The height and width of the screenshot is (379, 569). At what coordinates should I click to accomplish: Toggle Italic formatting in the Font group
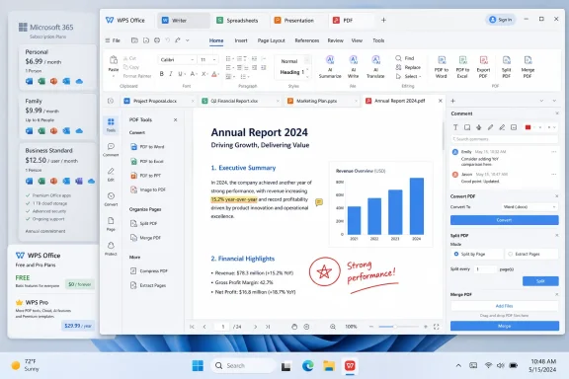[171, 74]
